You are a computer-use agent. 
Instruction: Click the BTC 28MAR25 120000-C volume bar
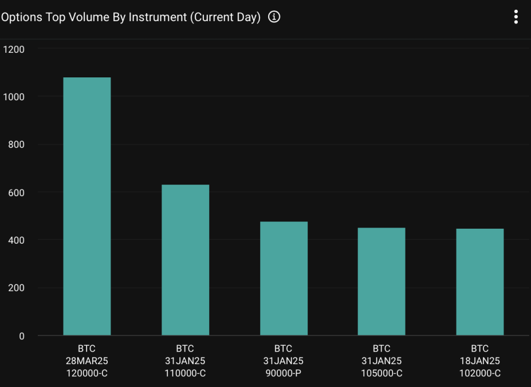86,206
